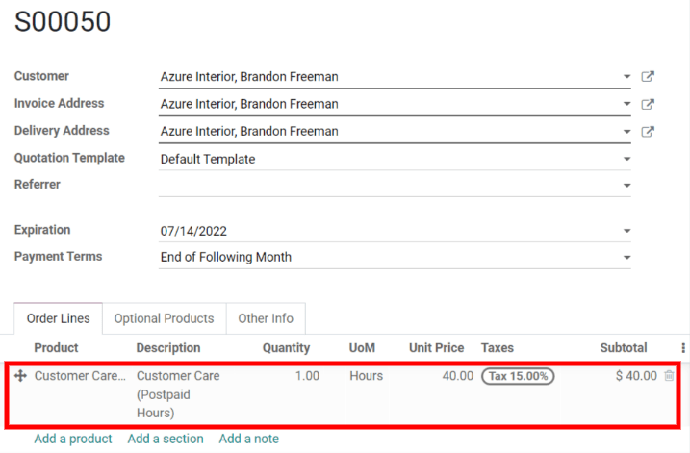This screenshot has width=690, height=453.
Task: Select the Order Lines tab
Action: click(x=58, y=318)
